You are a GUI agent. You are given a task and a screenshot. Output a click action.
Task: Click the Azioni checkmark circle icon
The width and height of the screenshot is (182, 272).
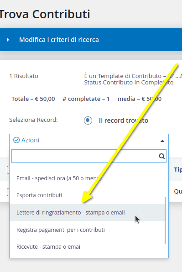pos(16,140)
